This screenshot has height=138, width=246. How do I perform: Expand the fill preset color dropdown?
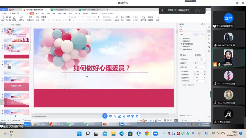(x=199, y=34)
